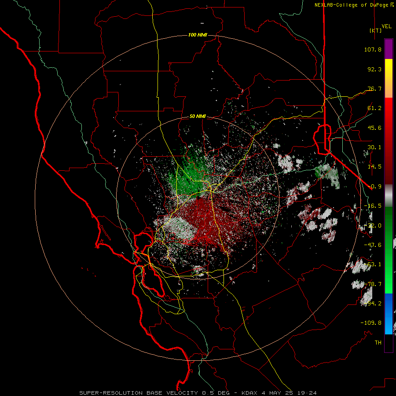Click the [KT] units label

click(376, 30)
